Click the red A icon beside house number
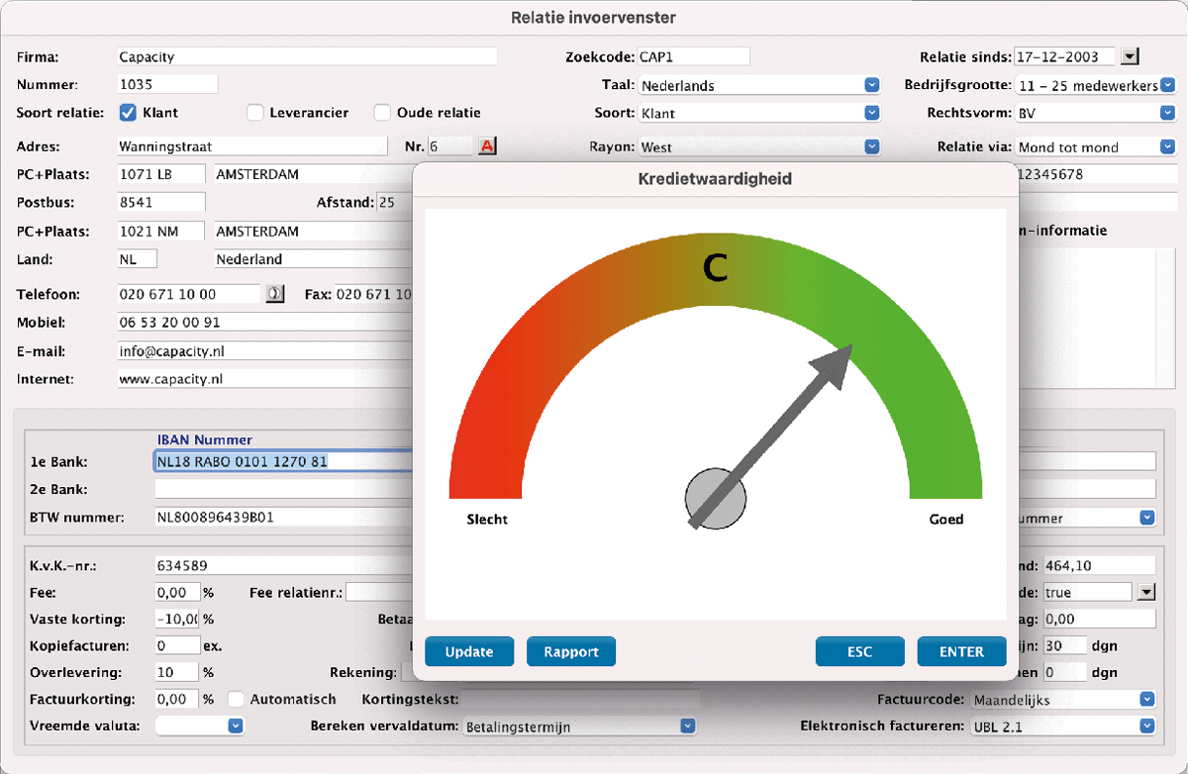Screen dimensions: 1188x774 [487, 146]
